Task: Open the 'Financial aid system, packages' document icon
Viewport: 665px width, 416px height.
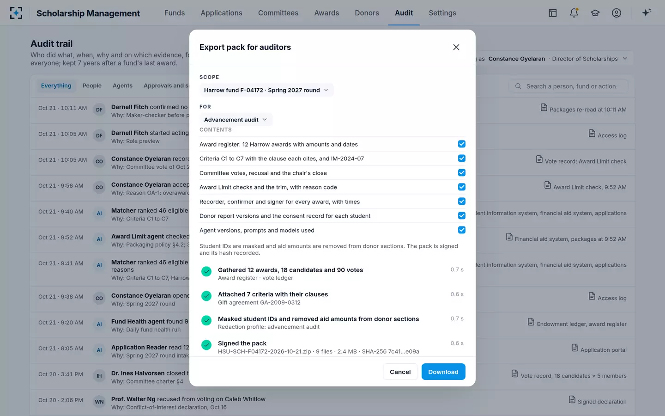Action: coord(509,237)
